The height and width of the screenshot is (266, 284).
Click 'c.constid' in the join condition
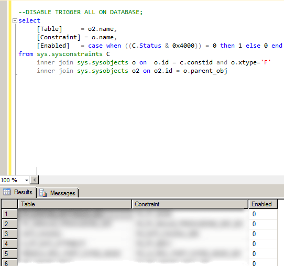coord(196,62)
